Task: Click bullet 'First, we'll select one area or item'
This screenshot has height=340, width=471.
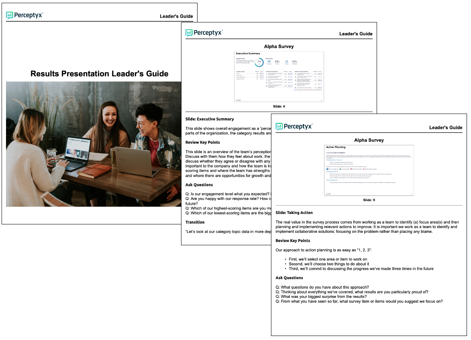Action: pyautogui.click(x=328, y=259)
